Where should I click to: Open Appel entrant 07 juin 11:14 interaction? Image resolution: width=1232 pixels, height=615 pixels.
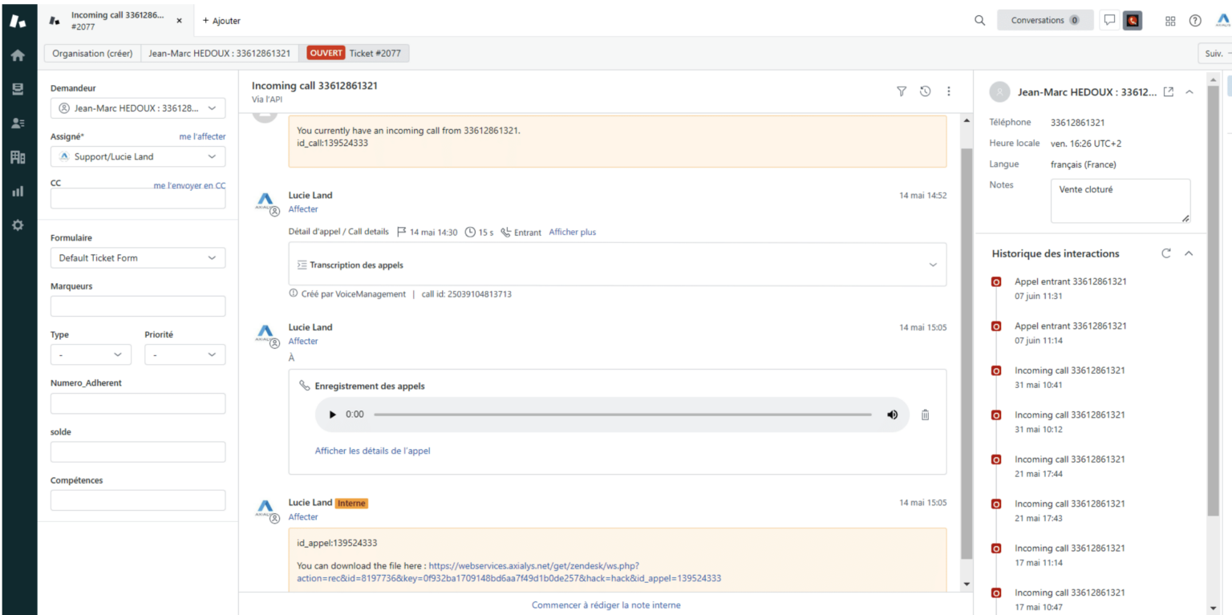click(1070, 333)
